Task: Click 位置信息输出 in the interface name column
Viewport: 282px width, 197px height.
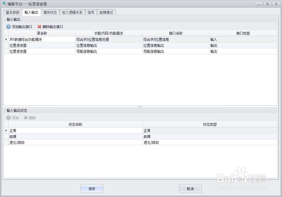Action: pyautogui.click(x=176, y=45)
